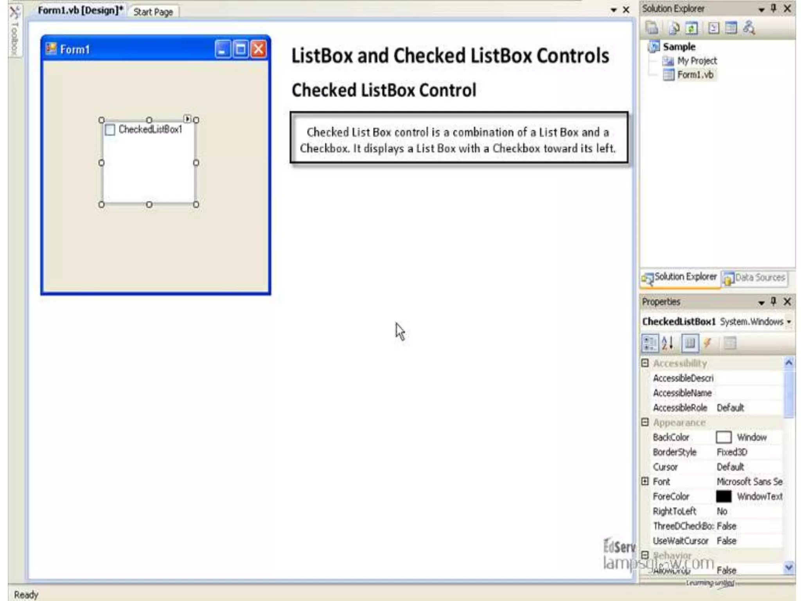Select the Data Sources tab
801x601 pixels.
point(754,278)
